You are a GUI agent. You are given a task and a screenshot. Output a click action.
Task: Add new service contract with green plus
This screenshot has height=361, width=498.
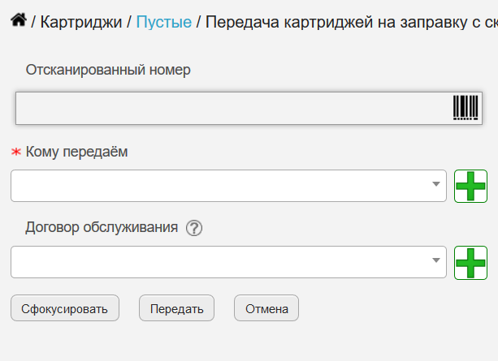pos(470,263)
